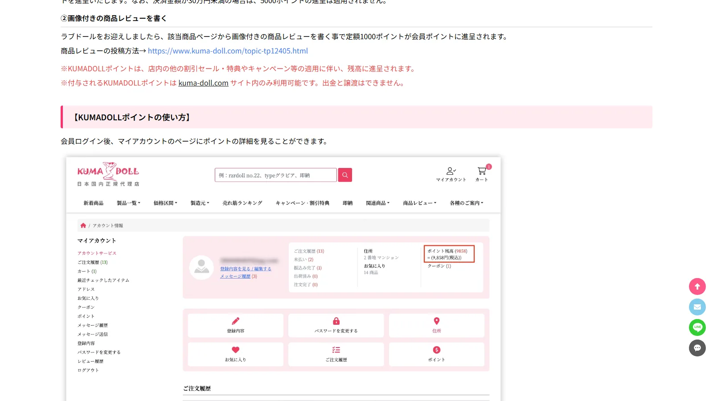The image size is (713, 401).
Task: Click the lock icon tile for password change
Action: click(x=336, y=325)
